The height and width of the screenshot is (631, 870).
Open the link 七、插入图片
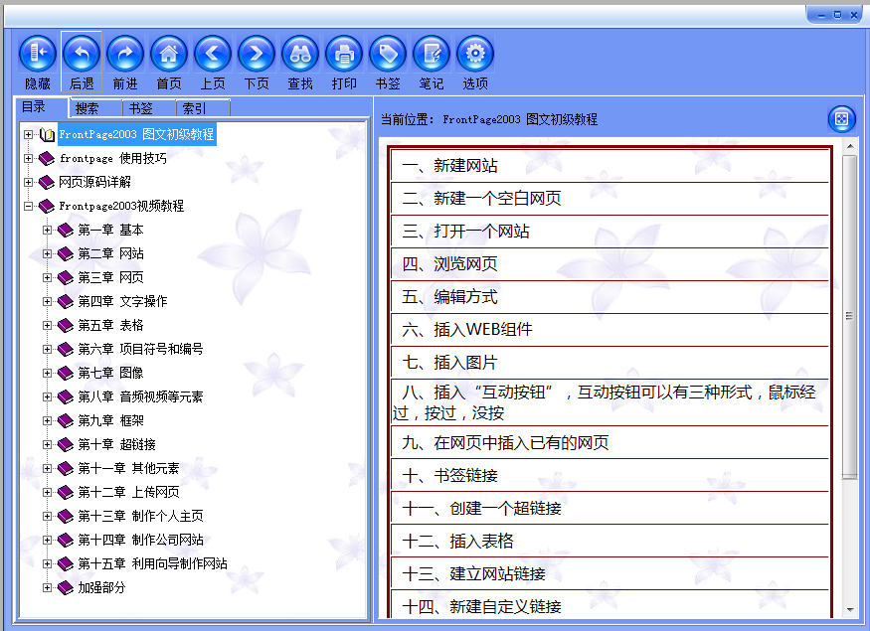pyautogui.click(x=450, y=363)
